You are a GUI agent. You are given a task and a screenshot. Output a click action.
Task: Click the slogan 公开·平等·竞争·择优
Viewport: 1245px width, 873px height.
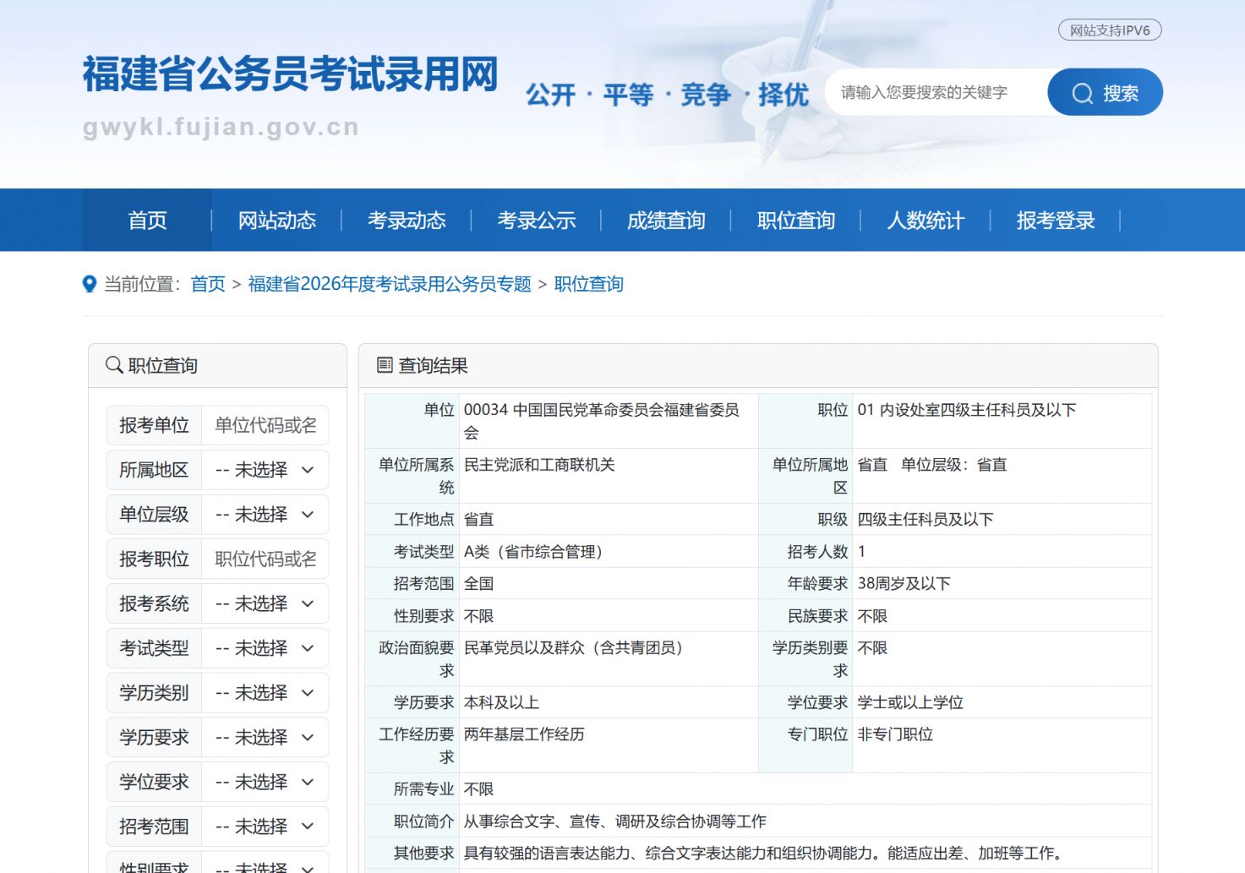point(668,95)
